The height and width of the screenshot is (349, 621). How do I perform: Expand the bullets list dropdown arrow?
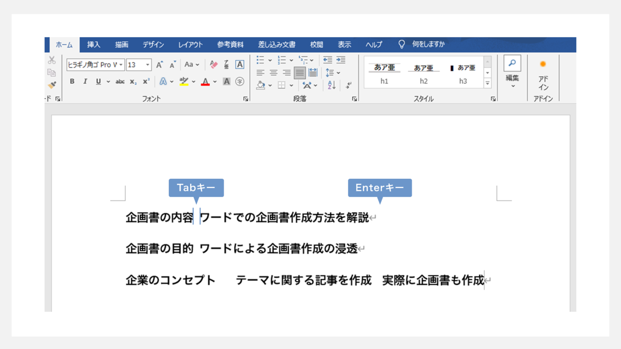click(270, 60)
